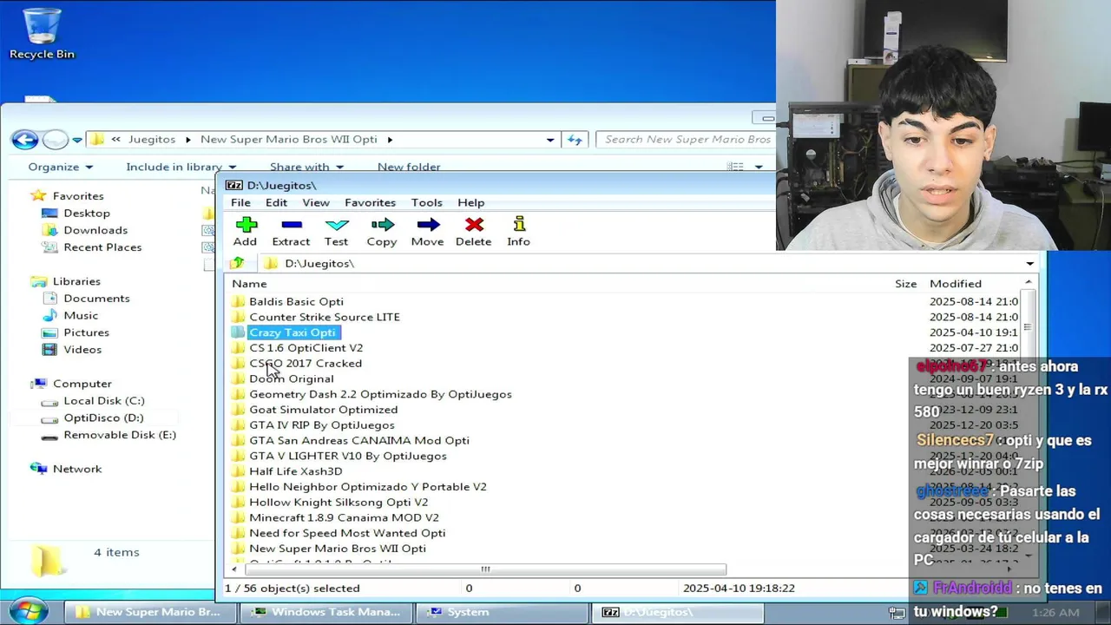Screen dimensions: 1111x625
Task: Open 7-Zip View menu
Action: pyautogui.click(x=316, y=202)
